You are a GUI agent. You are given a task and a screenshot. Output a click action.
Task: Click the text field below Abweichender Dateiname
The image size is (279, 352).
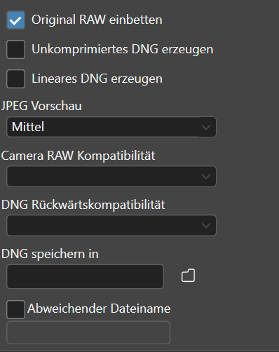click(x=88, y=332)
